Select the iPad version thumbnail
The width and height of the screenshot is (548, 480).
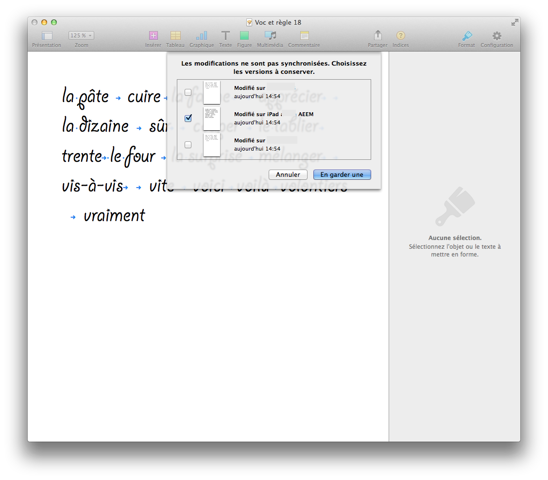pos(212,119)
